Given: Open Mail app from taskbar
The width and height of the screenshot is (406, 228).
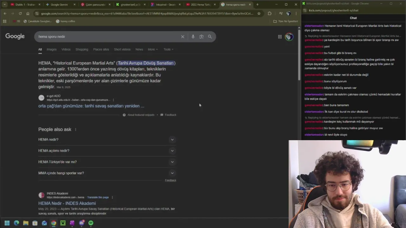Looking at the screenshot, I should [x=44, y=223].
